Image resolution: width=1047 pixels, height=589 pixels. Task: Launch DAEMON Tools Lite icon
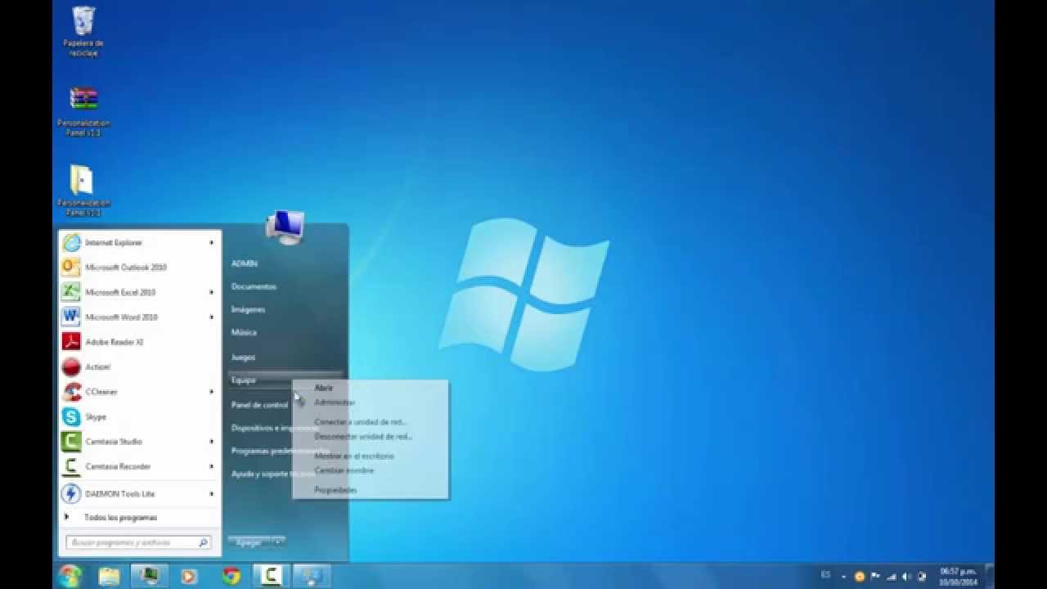pyautogui.click(x=72, y=493)
